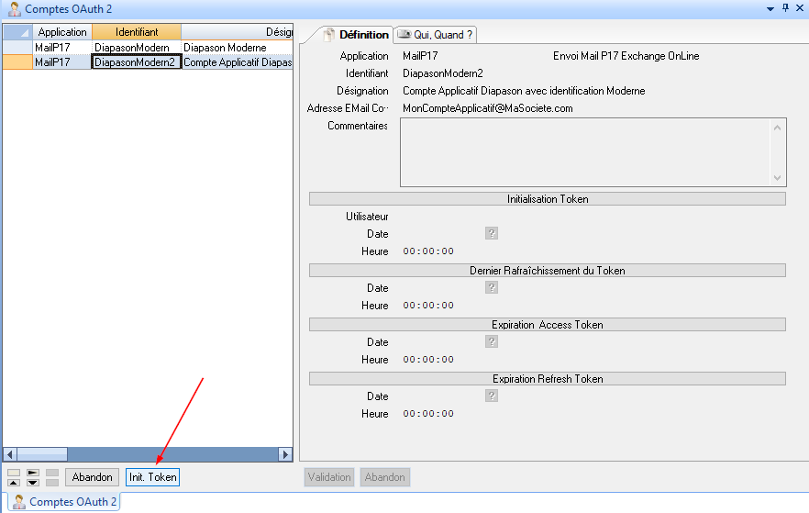This screenshot has height=513, width=809.
Task: Click the up arrow record navigation button
Action: 14,482
